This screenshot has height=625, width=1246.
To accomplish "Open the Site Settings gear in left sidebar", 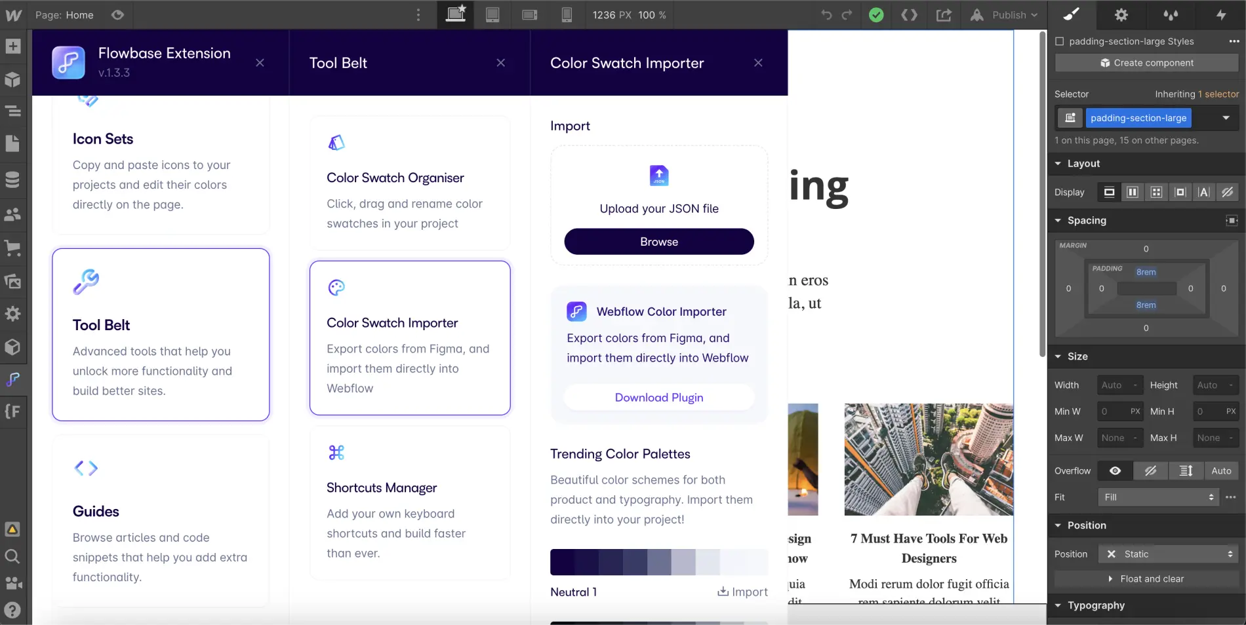I will coord(12,314).
